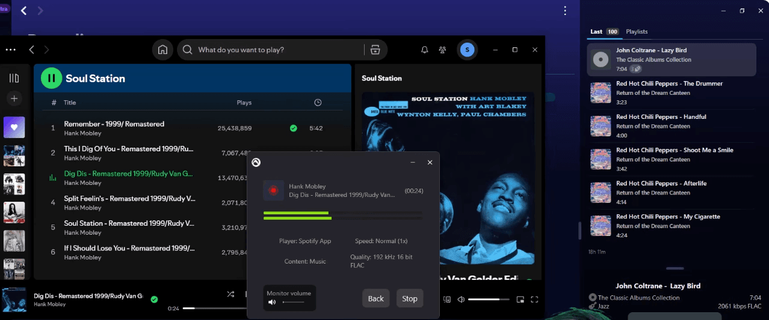Image resolution: width=769 pixels, height=320 pixels.
Task: Create a new playlist with plus icon
Action: (14, 98)
